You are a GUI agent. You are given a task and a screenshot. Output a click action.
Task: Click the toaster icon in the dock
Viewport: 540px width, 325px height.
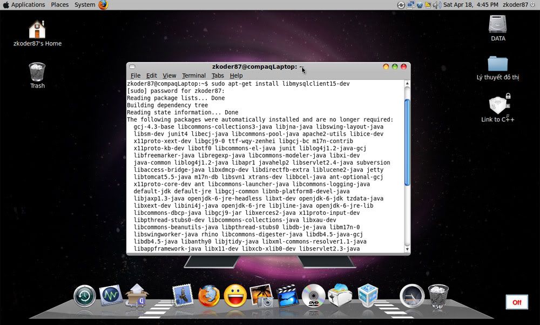[340, 295]
